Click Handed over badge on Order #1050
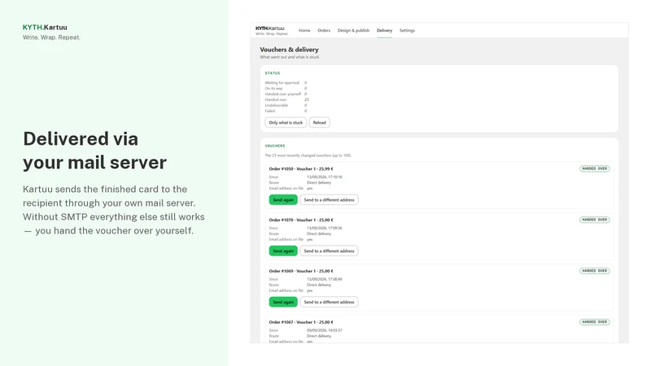Screen dimensions: 651x366 [595, 168]
